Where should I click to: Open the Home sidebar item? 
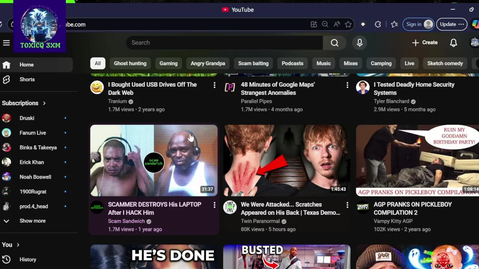37,65
